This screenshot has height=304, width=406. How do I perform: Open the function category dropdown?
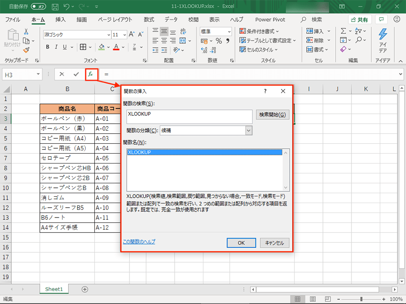(x=249, y=131)
